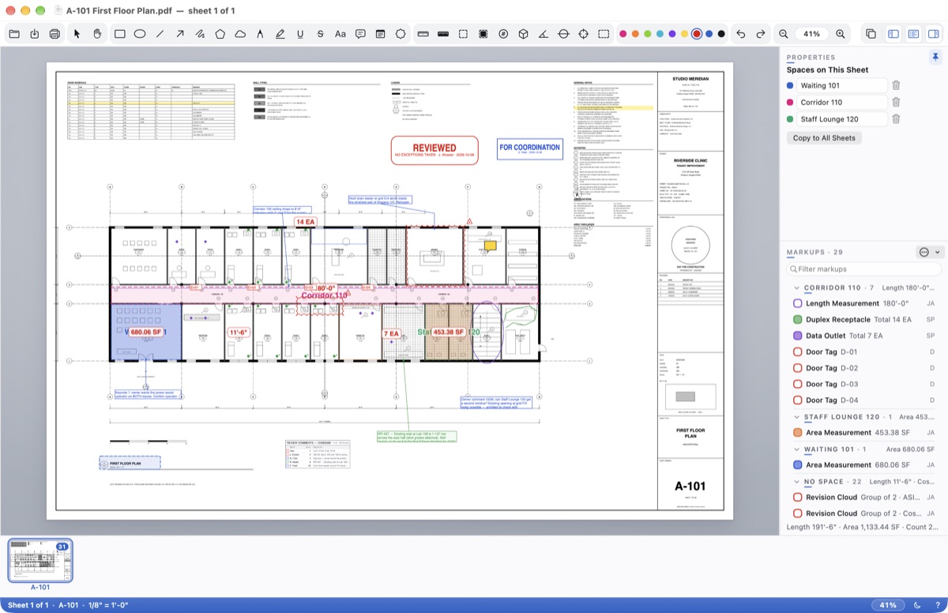The image size is (948, 613).
Task: Choose the ellipse markup tool
Action: pyautogui.click(x=140, y=34)
